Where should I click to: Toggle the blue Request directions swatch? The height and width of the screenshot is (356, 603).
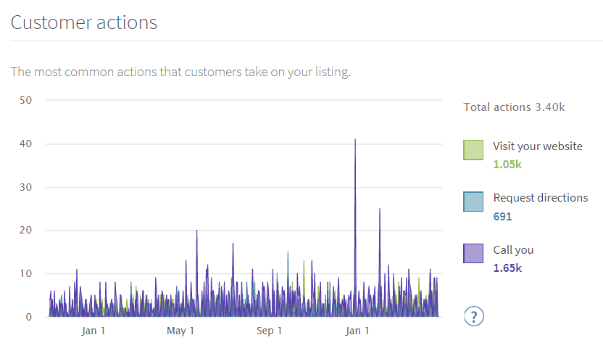pos(473,202)
